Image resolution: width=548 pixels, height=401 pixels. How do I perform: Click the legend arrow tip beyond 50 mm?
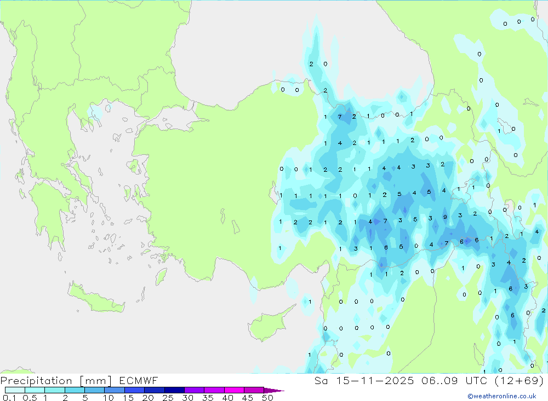coord(274,391)
